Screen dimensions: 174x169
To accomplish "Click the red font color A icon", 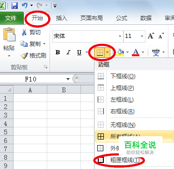I will [136, 52].
